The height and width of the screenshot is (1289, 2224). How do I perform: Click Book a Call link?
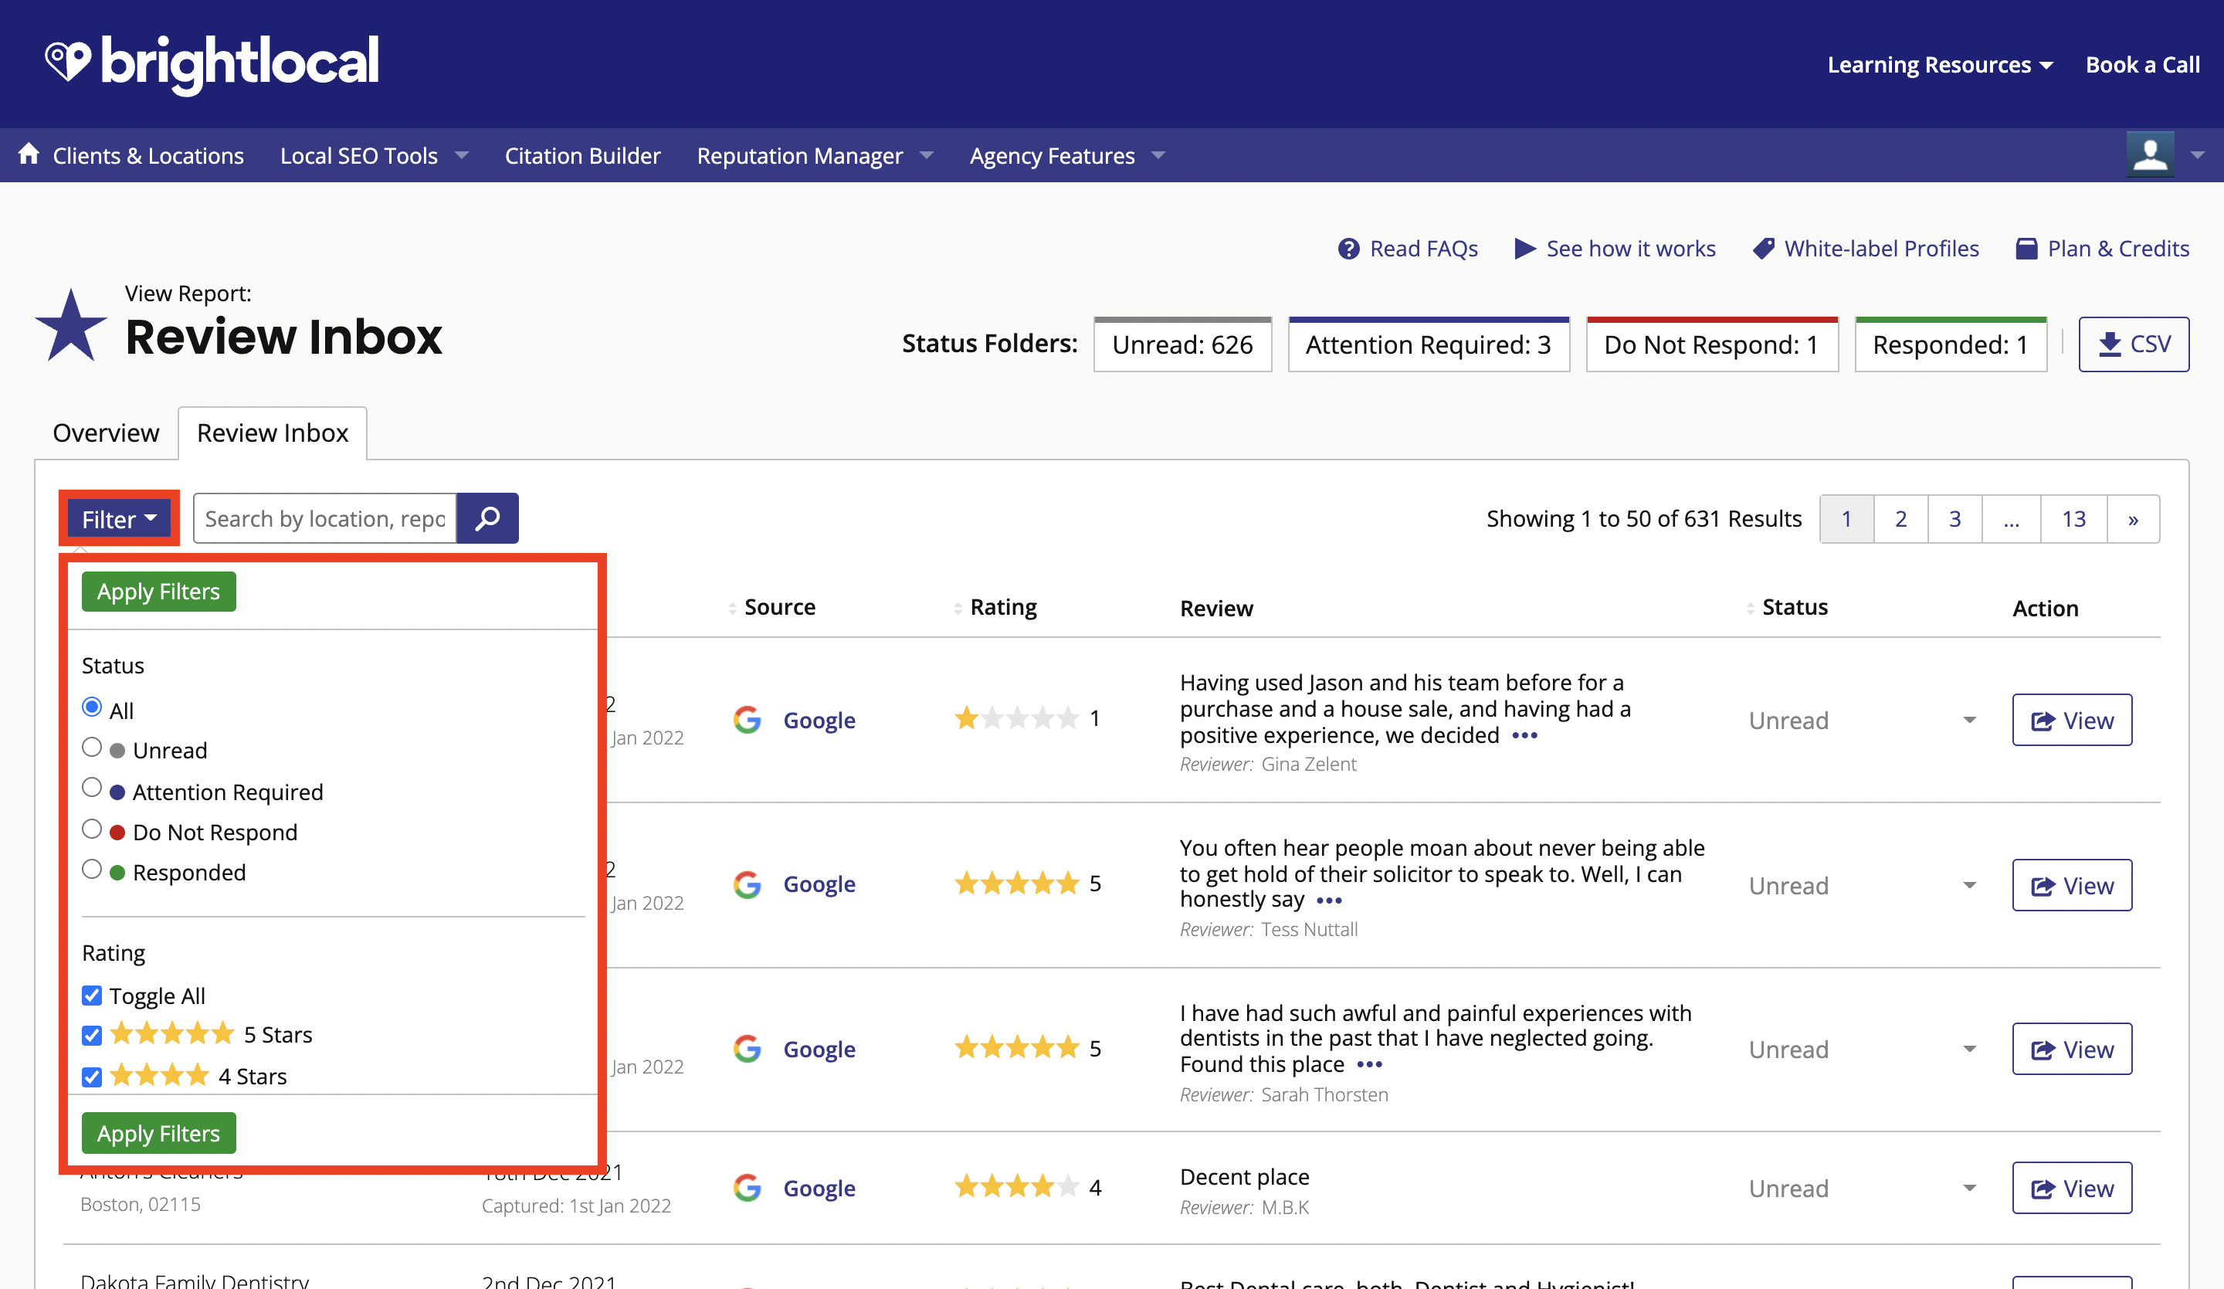coord(2143,64)
